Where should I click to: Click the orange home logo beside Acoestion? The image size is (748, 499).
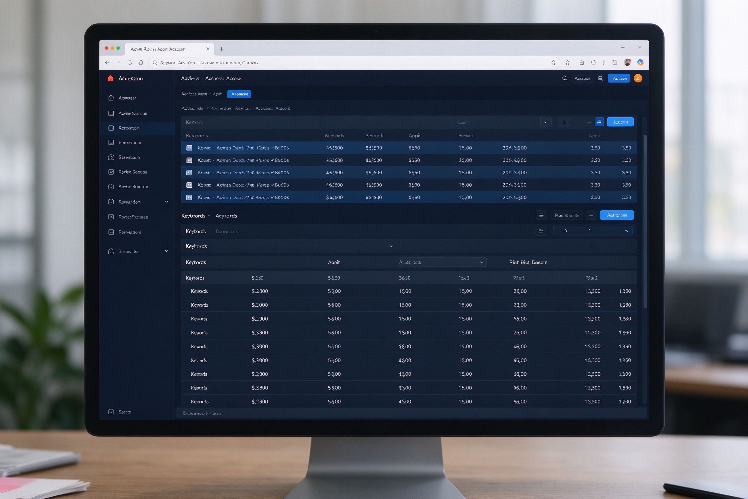110,78
